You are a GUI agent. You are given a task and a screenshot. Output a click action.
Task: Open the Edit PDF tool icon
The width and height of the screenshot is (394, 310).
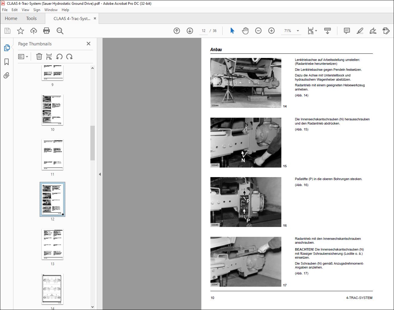pyautogui.click(x=386, y=31)
